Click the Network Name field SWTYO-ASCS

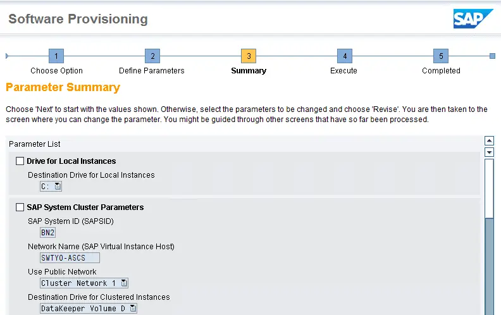tap(70, 258)
